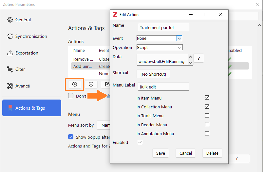Check the In Tools Menu checkbox

pos(207,115)
